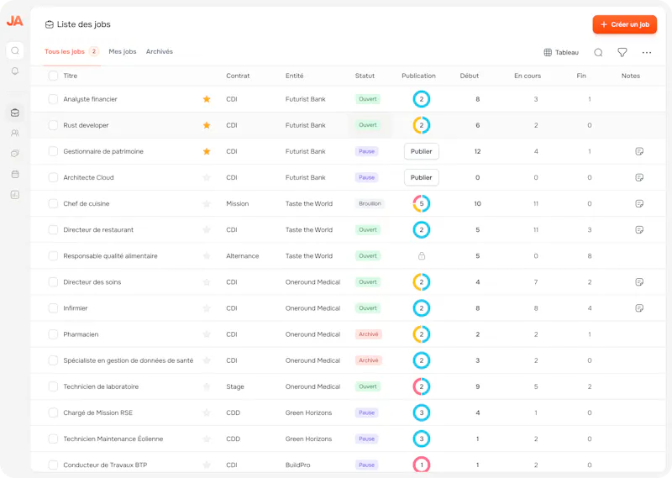Unstar the Analyste financier job
672x478 pixels.
[207, 99]
